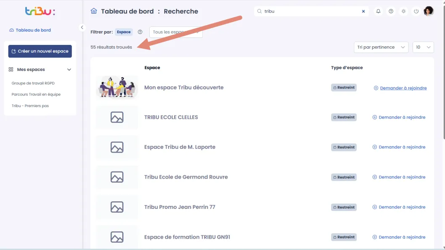The image size is (445, 250).
Task: Click Restreint badge of Espace de formation TRIBU GN91
Action: click(x=344, y=237)
